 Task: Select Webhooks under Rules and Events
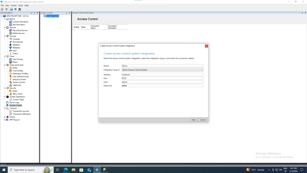point(17,85)
